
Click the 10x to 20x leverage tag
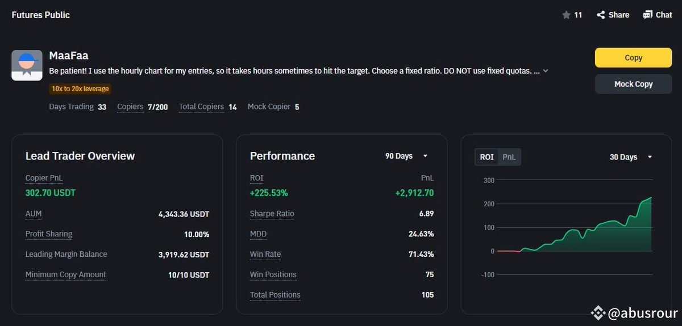click(x=80, y=89)
